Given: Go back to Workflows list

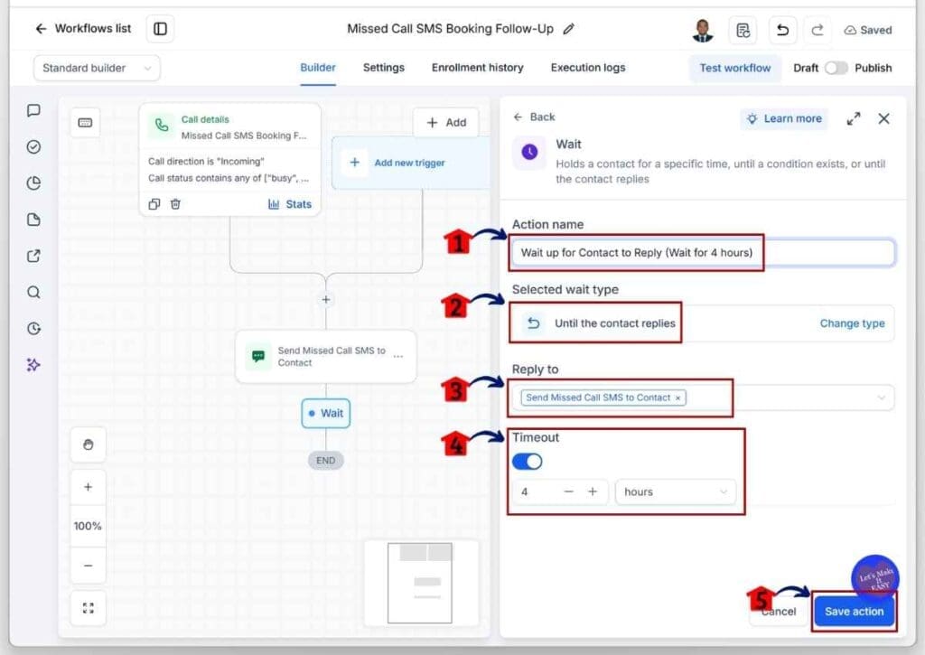Looking at the screenshot, I should pyautogui.click(x=83, y=28).
